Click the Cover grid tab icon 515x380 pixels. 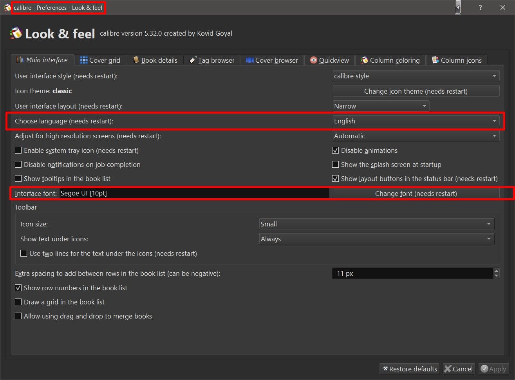pyautogui.click(x=83, y=60)
